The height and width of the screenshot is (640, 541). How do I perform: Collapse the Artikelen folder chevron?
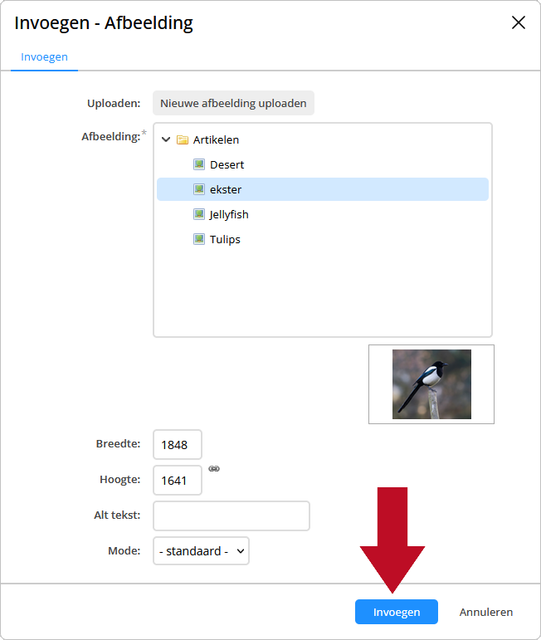coord(166,139)
